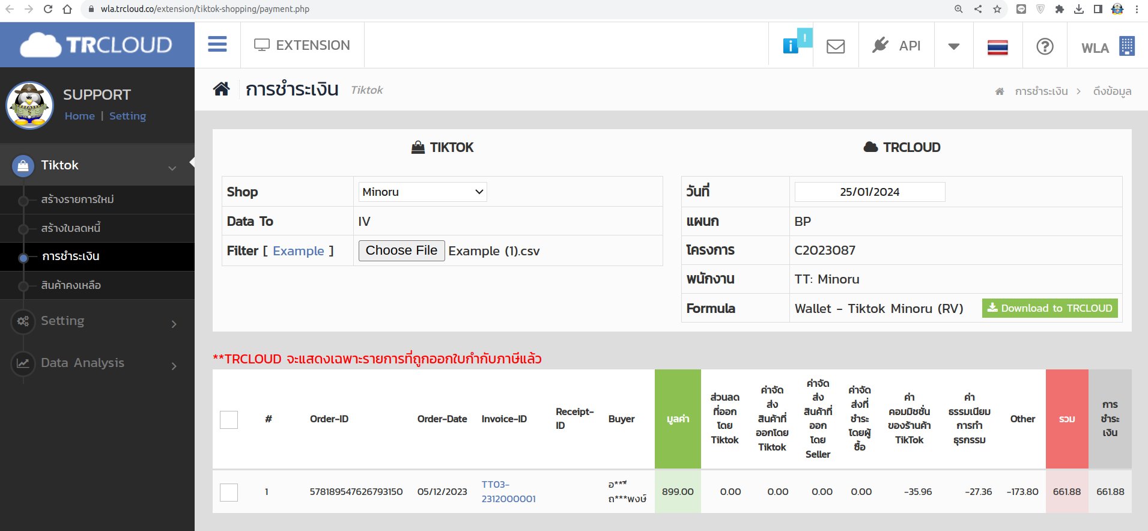The image size is (1148, 531).
Task: Click the TRCLOUD logo
Action: click(96, 45)
